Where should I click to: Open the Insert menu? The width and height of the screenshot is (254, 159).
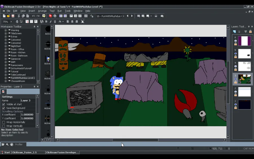32,11
